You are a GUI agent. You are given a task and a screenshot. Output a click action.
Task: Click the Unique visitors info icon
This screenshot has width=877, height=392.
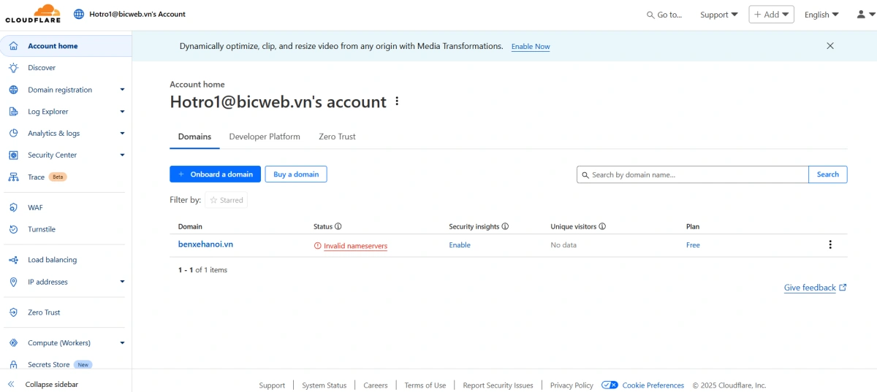point(602,227)
